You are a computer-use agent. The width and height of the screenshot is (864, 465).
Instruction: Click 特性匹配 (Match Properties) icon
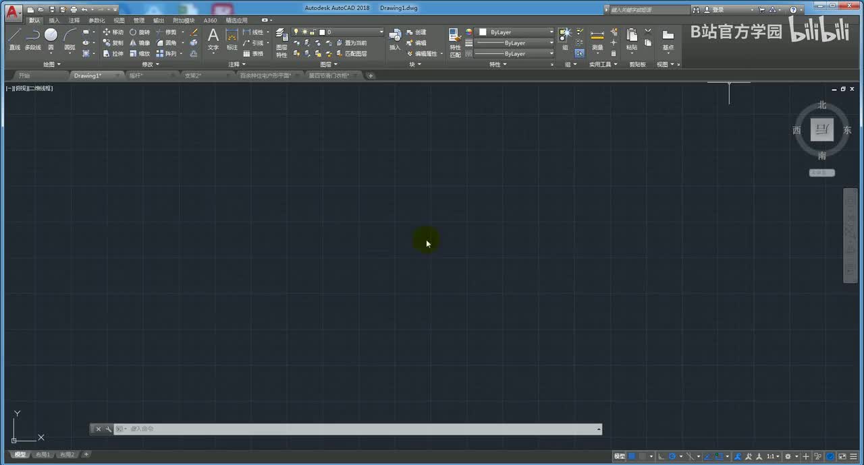point(455,42)
